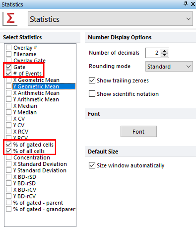The height and width of the screenshot is (229, 196).
Task: Check % of gated - parent
Action: tap(9, 203)
